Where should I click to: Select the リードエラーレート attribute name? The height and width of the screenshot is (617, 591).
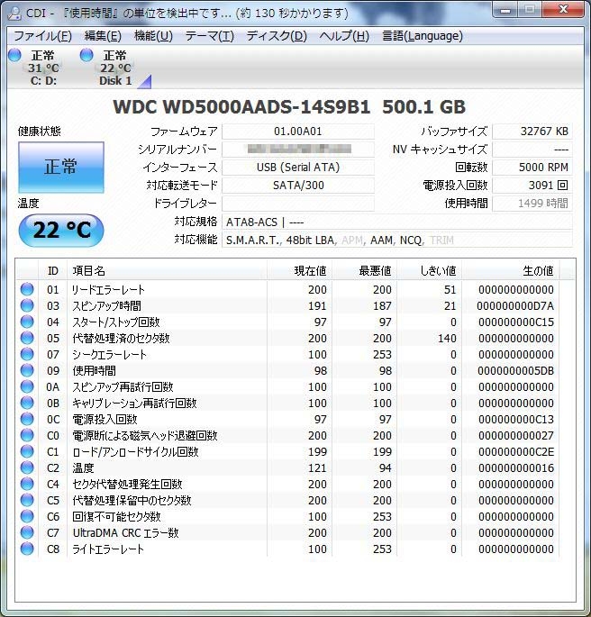tap(108, 290)
